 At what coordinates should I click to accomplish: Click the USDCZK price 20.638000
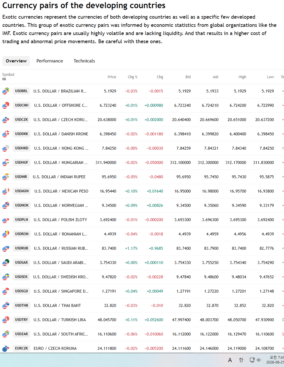[107, 120]
